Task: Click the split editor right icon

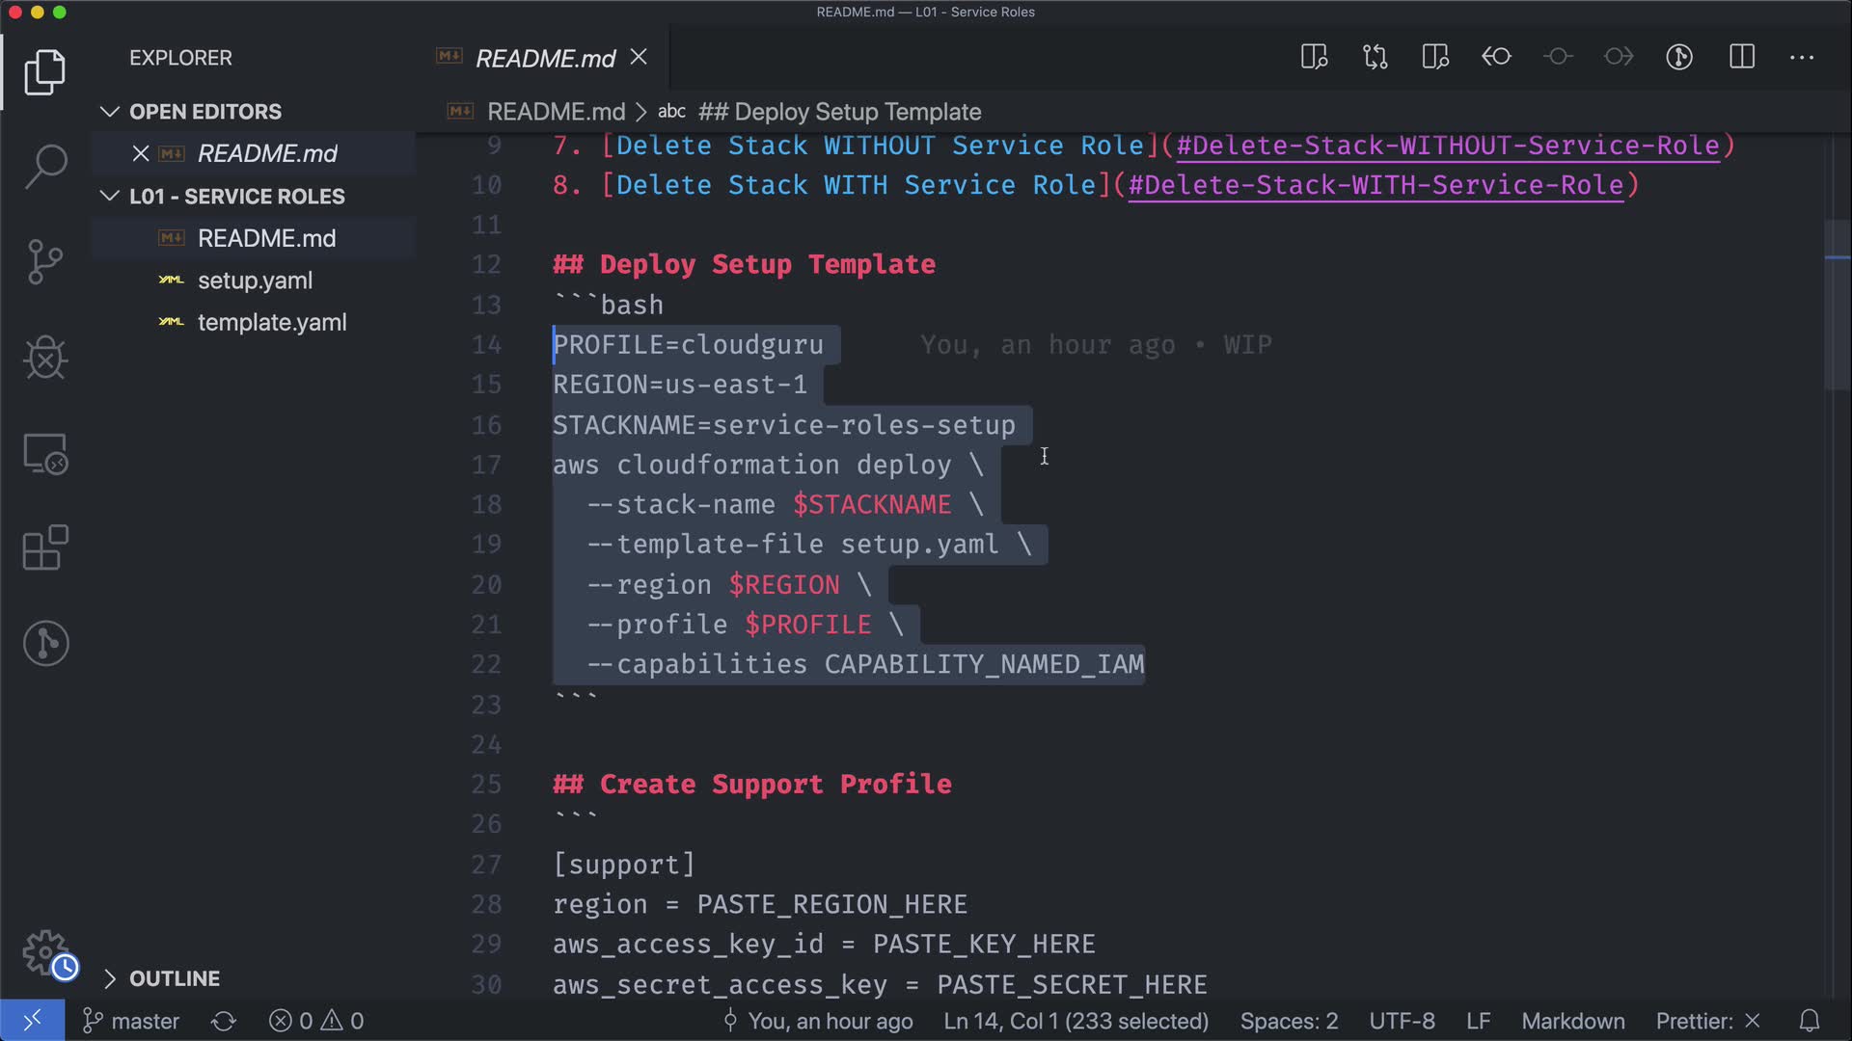Action: point(1742,57)
